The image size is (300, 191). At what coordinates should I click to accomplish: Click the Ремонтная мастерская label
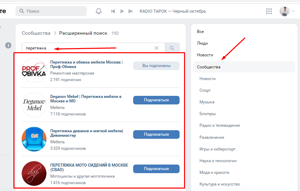tap(72, 73)
